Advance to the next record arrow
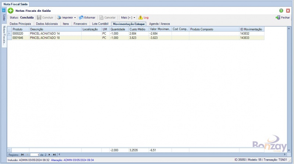Screen dimensions: 294x164 [x=50, y=154]
